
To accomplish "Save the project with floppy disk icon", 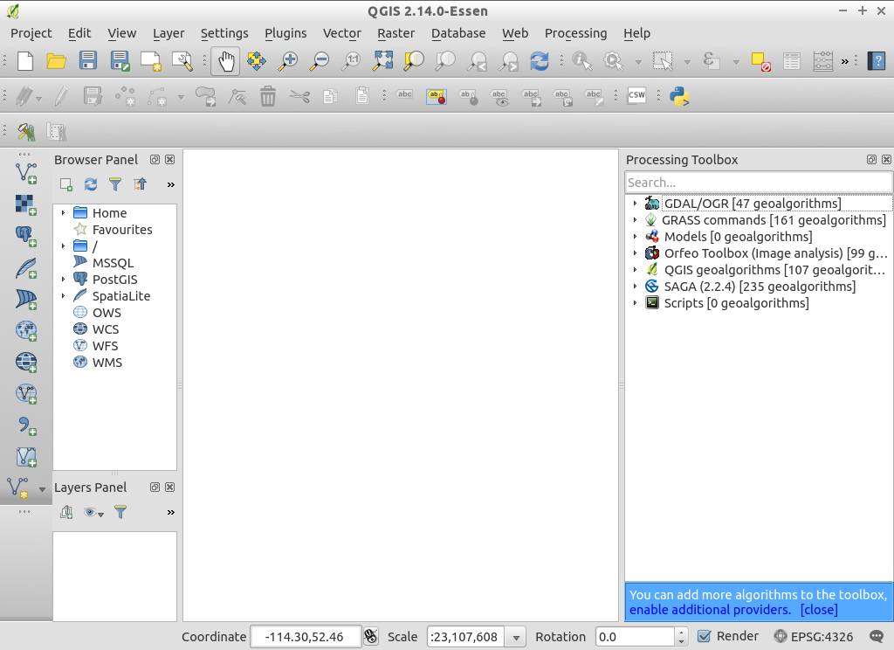I will [88, 60].
